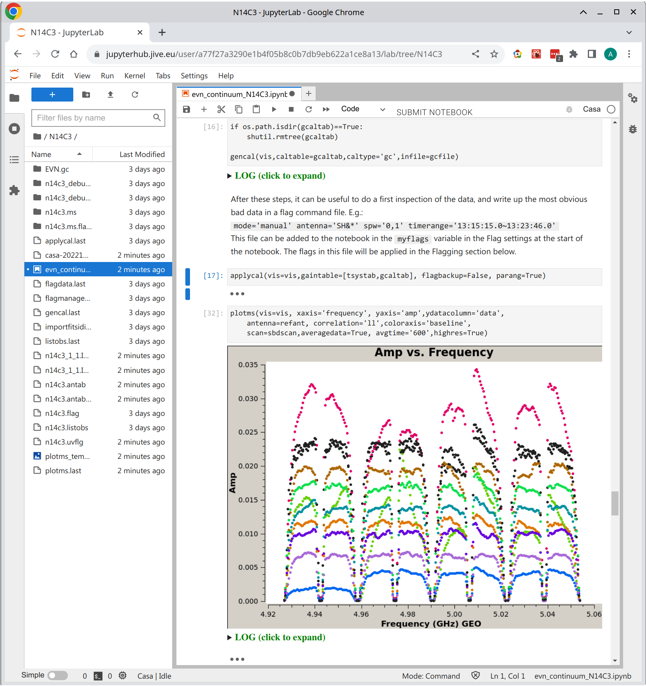Image resolution: width=646 pixels, height=686 pixels.
Task: Cut selected cells with scissors icon
Action: coord(221,109)
